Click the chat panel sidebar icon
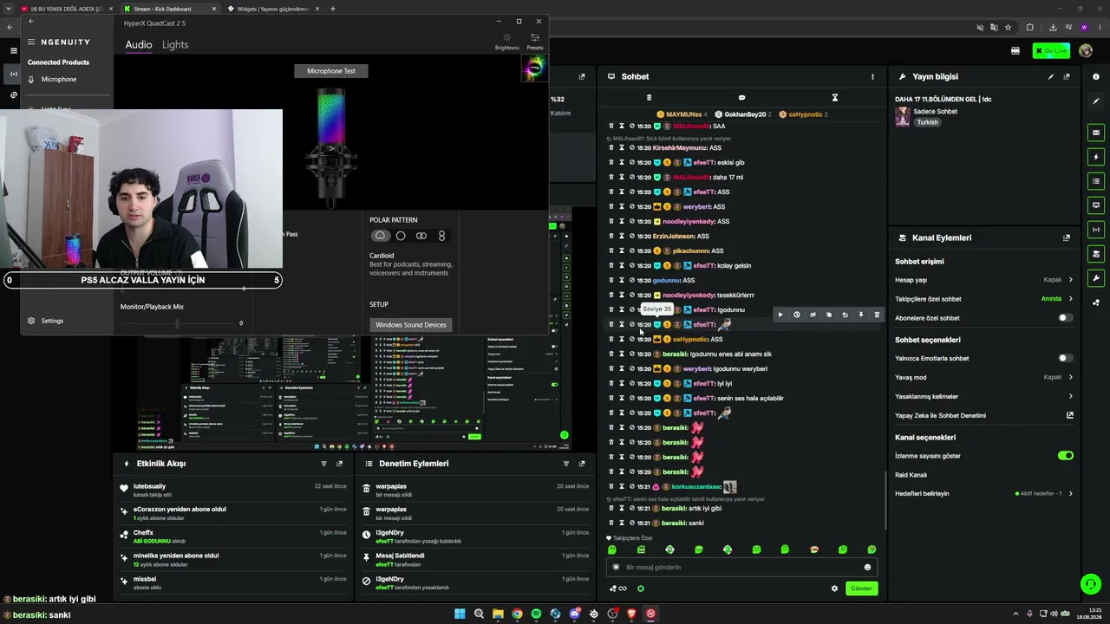This screenshot has height=624, width=1110. pos(1096,205)
